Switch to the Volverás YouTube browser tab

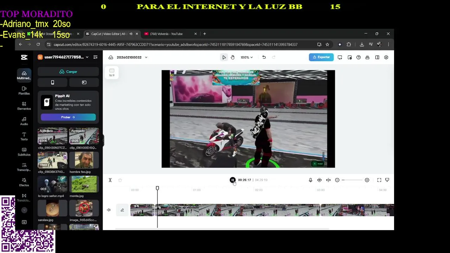coord(166,34)
